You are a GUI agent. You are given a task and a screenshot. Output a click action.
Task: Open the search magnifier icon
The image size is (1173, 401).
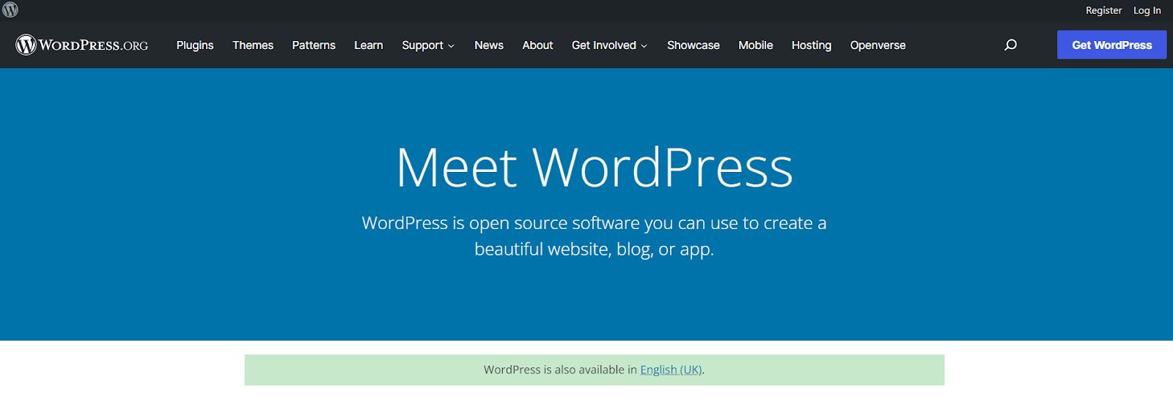[1010, 45]
